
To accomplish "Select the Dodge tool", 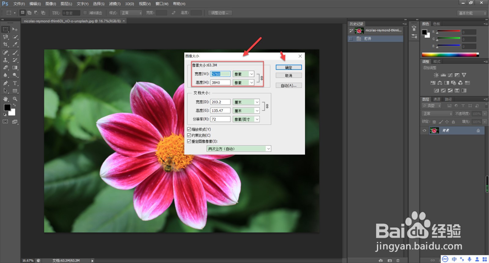I will [x=15, y=75].
